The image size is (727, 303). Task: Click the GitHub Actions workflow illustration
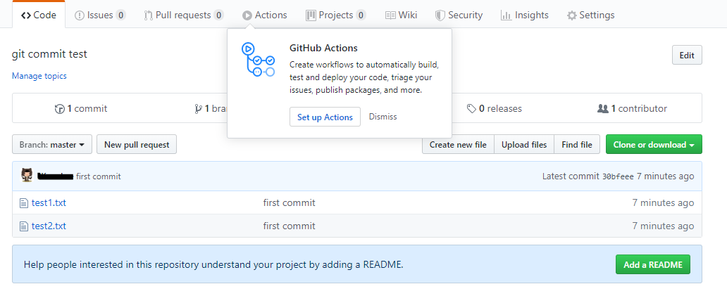(258, 60)
